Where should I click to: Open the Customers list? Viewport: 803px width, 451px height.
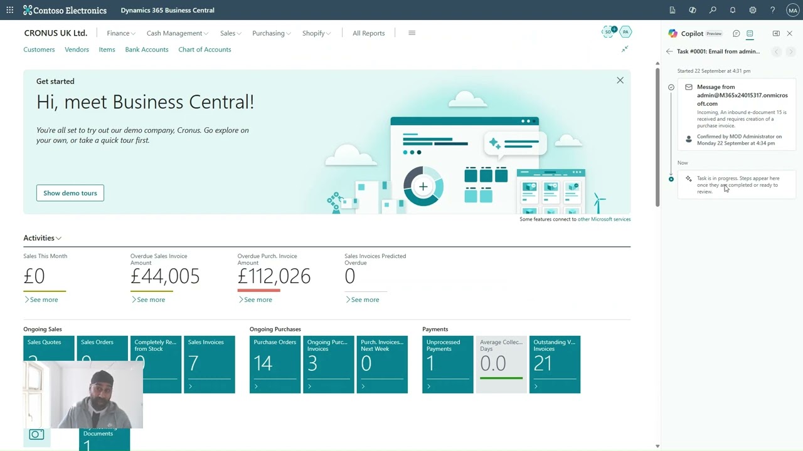coord(39,49)
